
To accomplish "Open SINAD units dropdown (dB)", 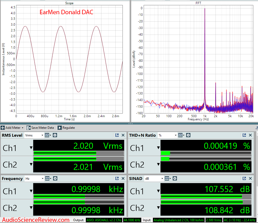I will click(154, 178).
